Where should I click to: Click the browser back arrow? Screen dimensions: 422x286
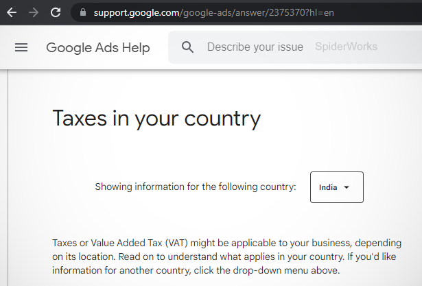point(12,12)
